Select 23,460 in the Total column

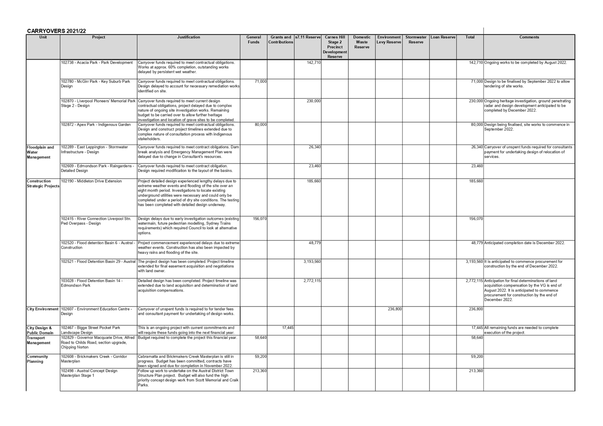pos(477,166)
